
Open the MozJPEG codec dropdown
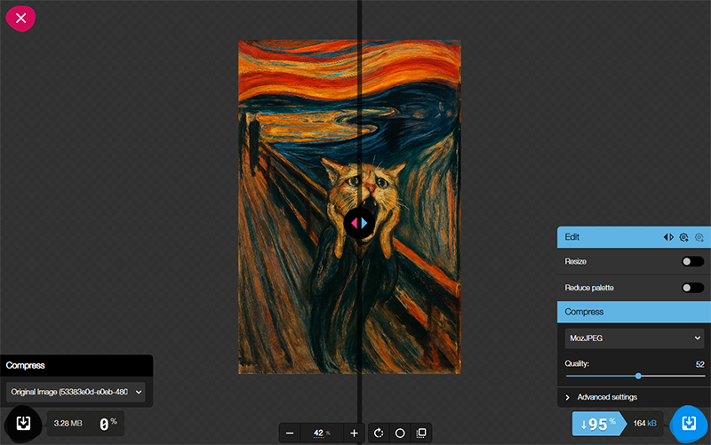[x=635, y=338]
